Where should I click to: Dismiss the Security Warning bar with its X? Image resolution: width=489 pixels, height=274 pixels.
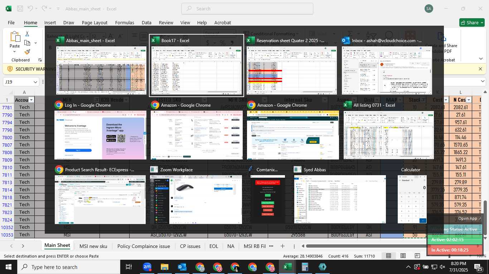480,69
